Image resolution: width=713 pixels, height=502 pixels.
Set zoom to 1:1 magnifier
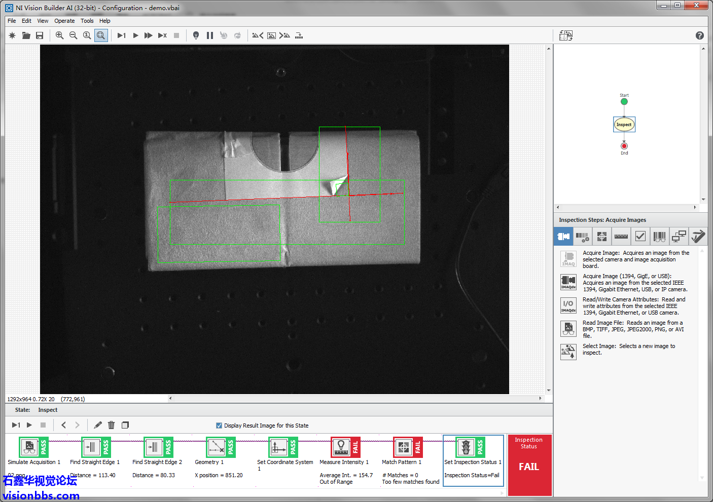[87, 35]
